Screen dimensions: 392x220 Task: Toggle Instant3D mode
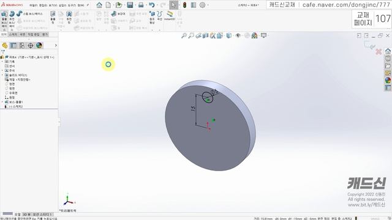pyautogui.click(x=170, y=16)
